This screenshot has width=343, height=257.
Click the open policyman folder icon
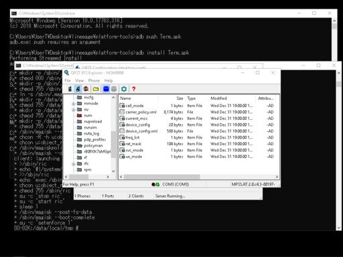tap(79, 146)
